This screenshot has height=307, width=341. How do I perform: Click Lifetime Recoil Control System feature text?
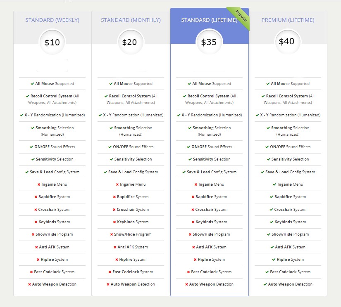tap(210, 99)
